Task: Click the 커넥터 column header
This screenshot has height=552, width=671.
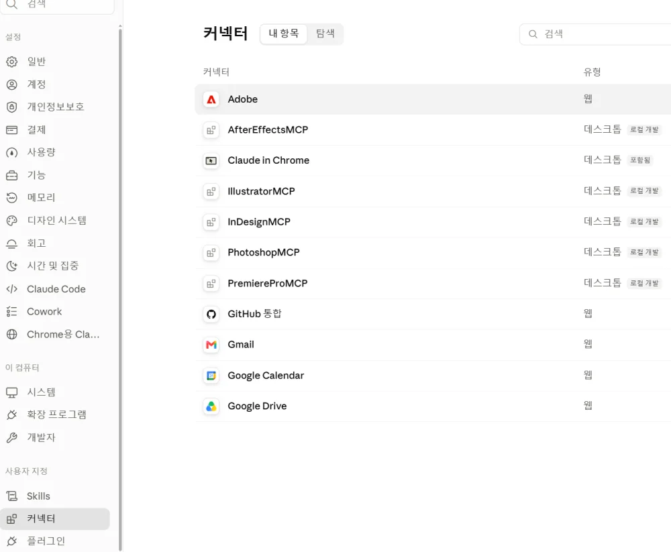Action: click(216, 72)
